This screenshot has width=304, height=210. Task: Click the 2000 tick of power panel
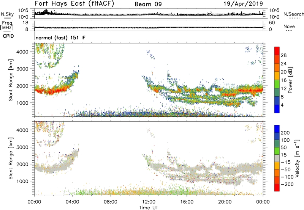(x=22, y=86)
